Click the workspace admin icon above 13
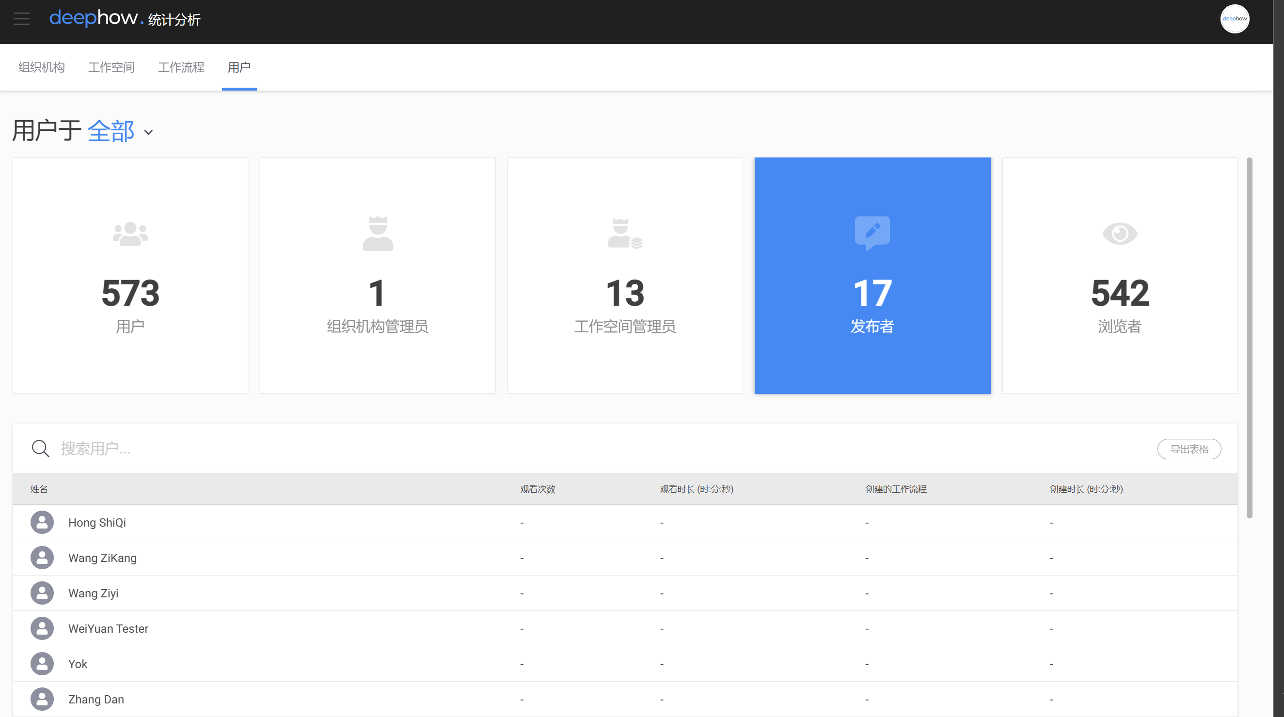The height and width of the screenshot is (717, 1284). pyautogui.click(x=625, y=233)
